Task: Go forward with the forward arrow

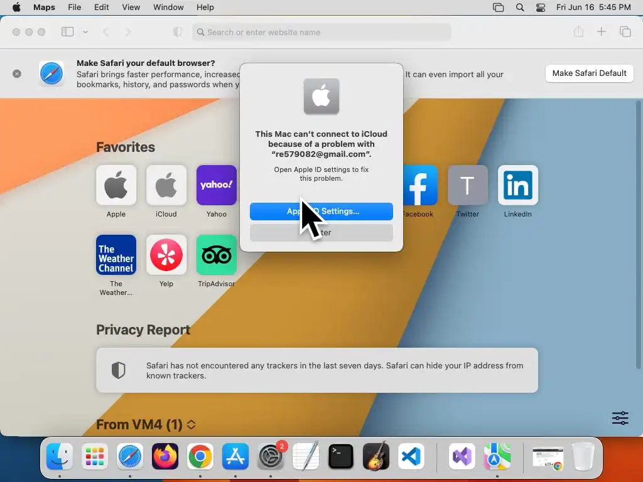Action: coord(128,32)
